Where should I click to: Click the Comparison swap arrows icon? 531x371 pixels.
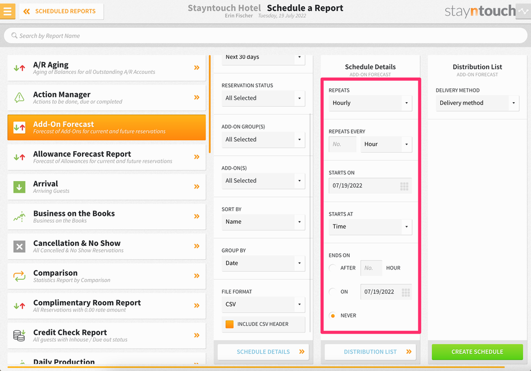(x=19, y=276)
